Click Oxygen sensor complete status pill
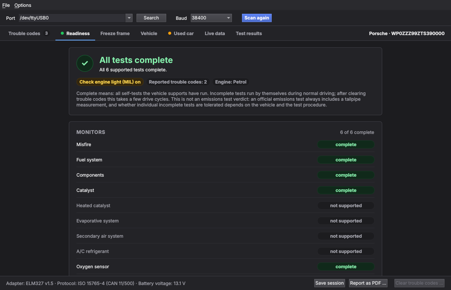Screen dimensions: 451x290 [346, 266]
